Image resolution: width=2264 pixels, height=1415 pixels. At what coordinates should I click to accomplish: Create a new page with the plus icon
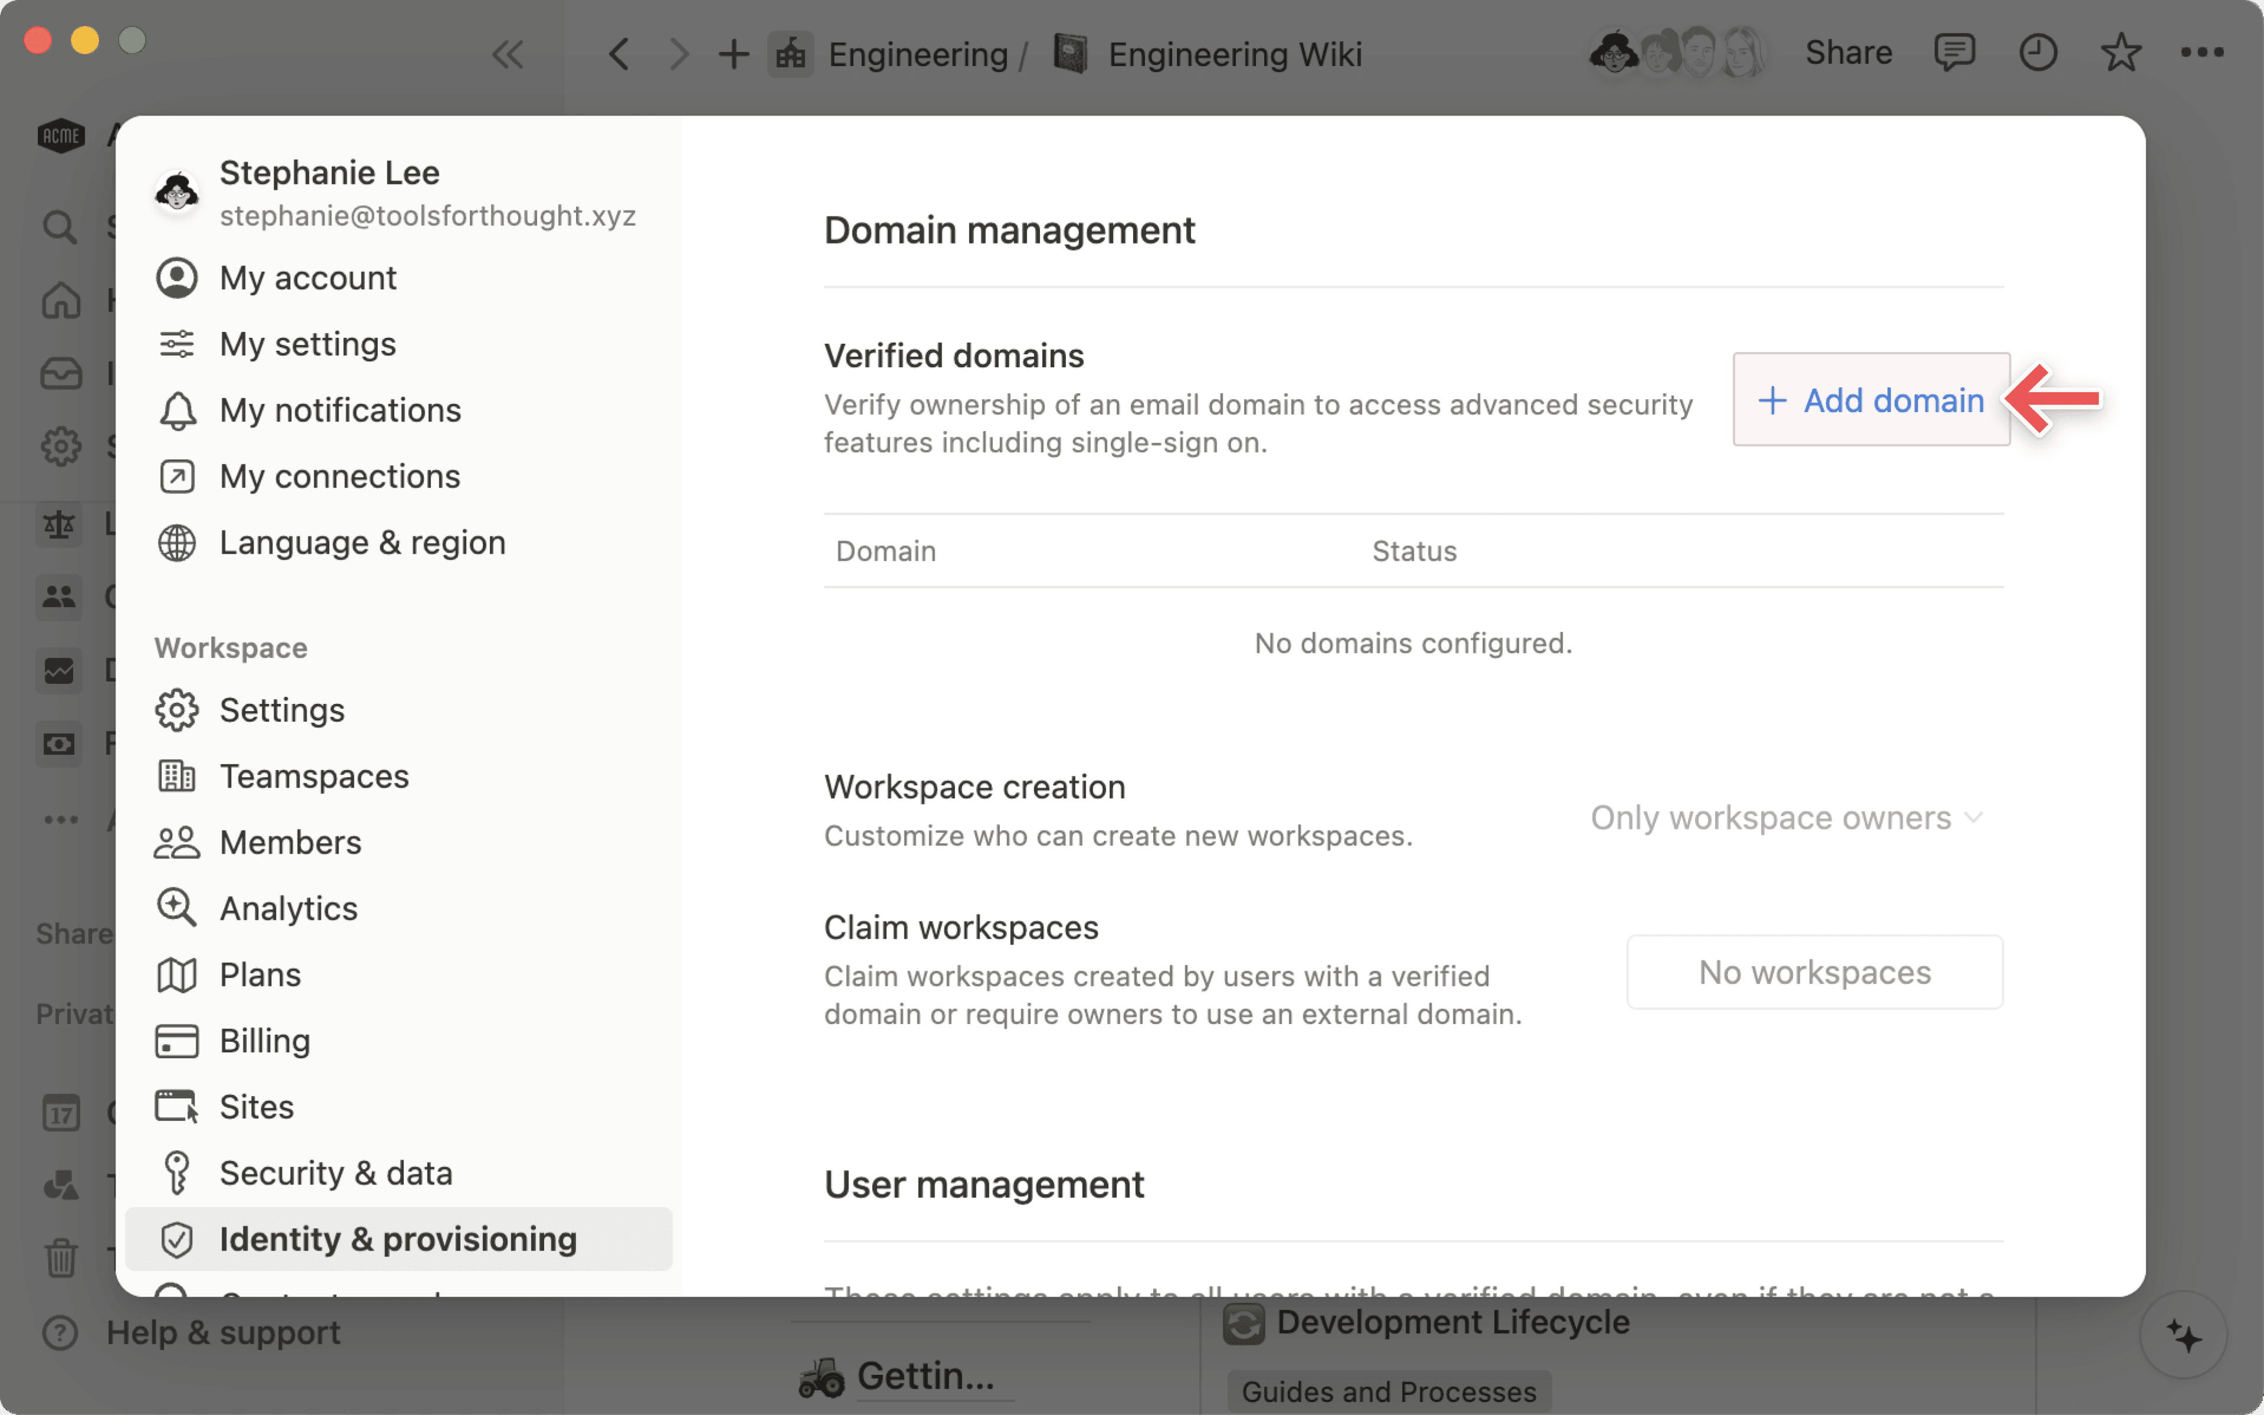tap(733, 53)
